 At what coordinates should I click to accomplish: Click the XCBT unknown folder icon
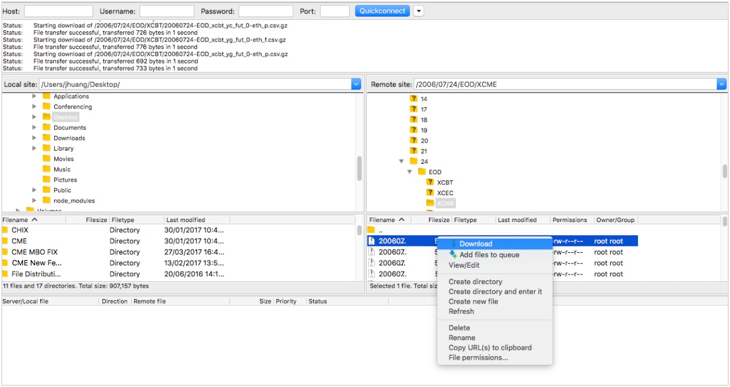click(430, 182)
